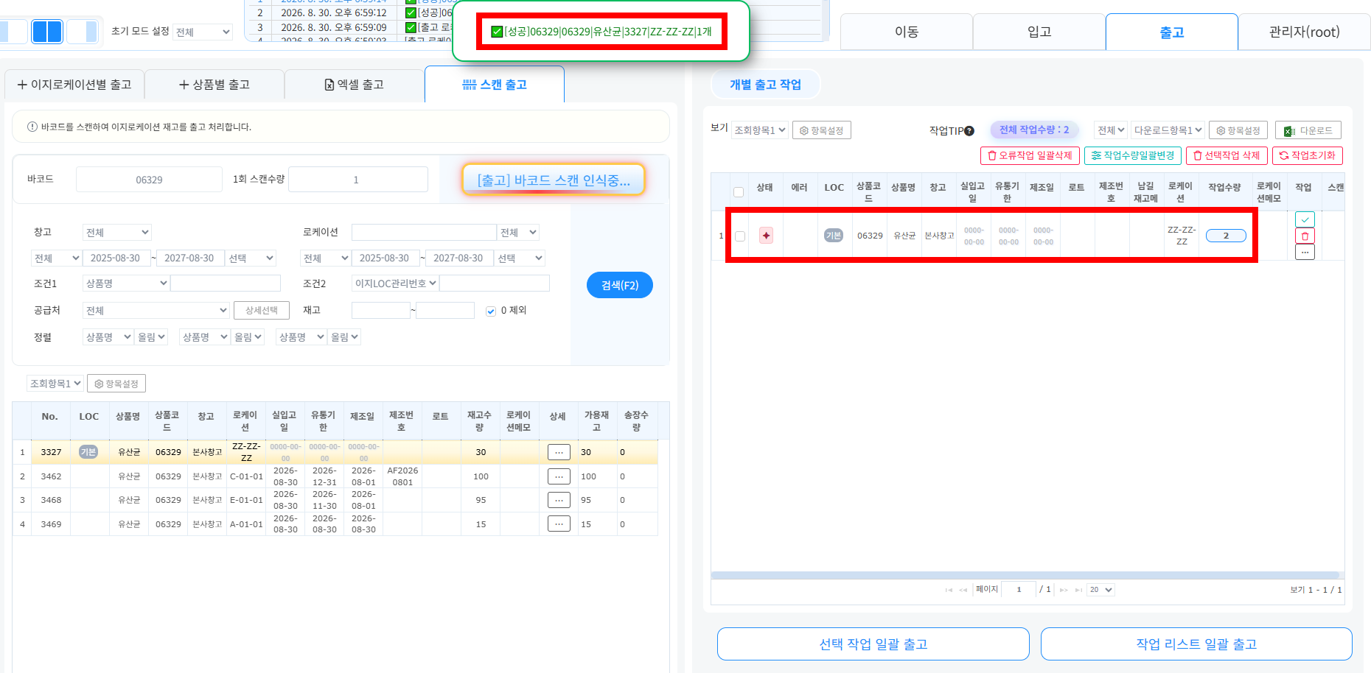Open the 입고 top menu tab

coord(1039,32)
